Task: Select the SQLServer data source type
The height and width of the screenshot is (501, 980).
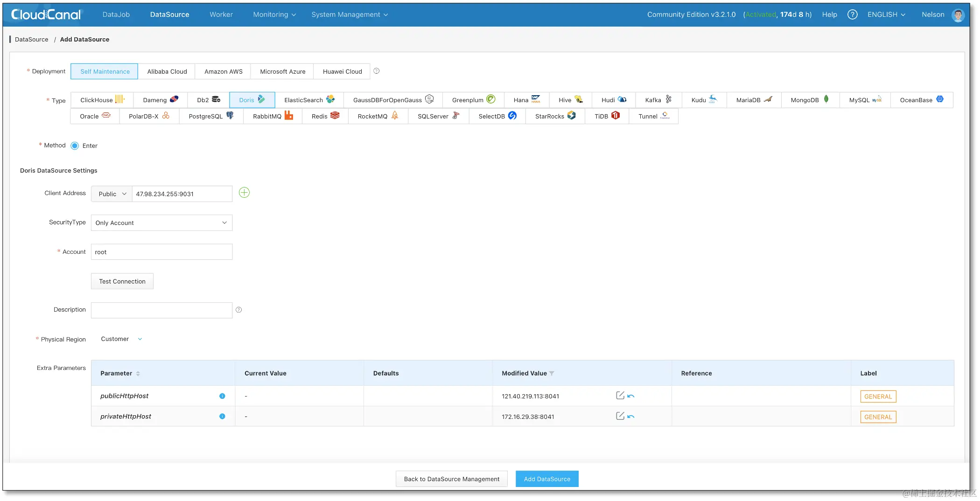Action: coord(438,116)
